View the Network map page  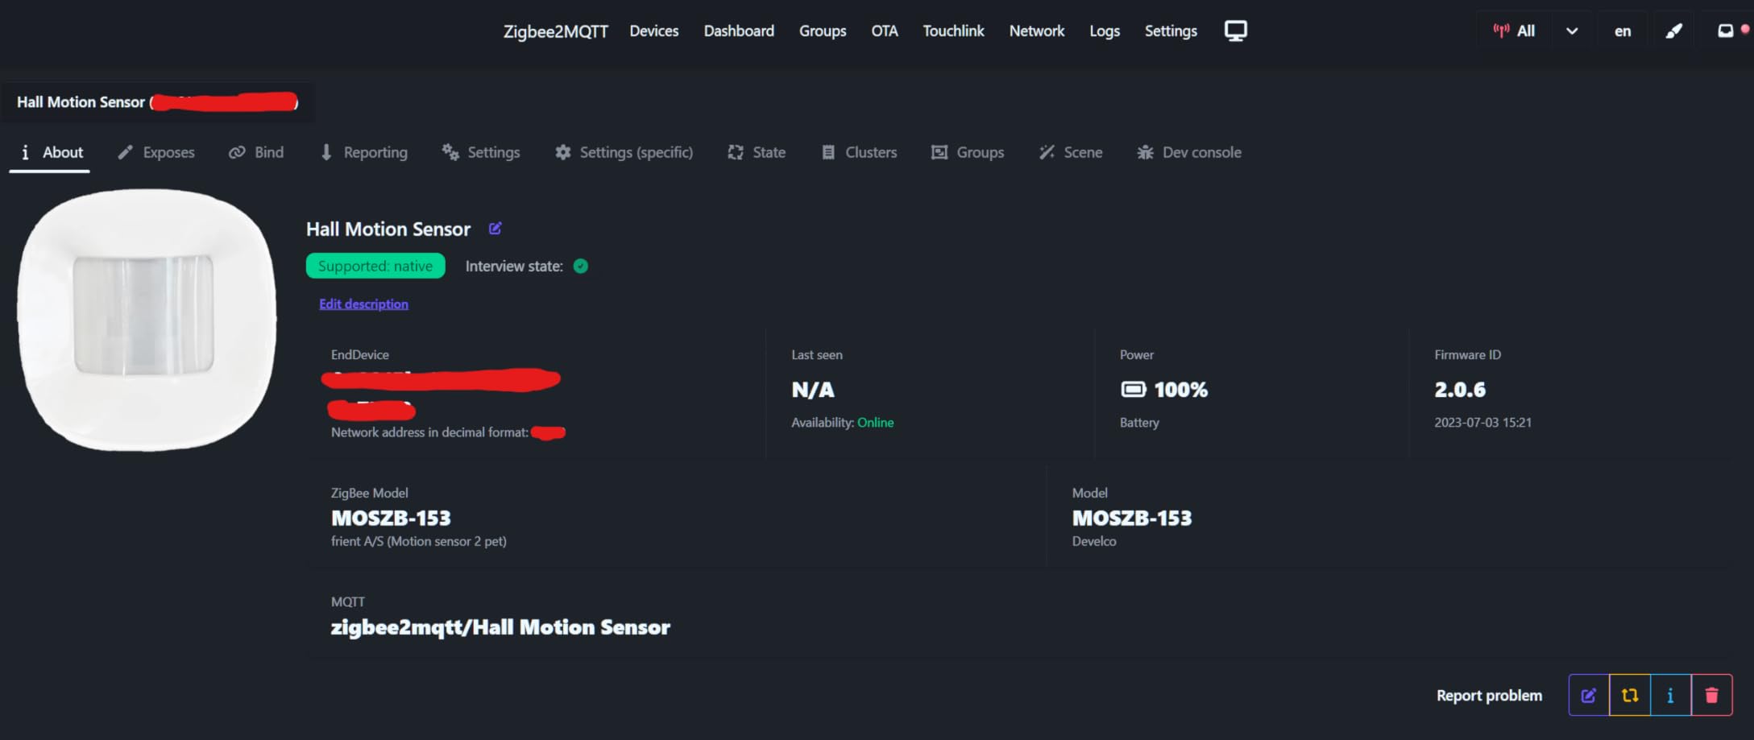[x=1037, y=31]
